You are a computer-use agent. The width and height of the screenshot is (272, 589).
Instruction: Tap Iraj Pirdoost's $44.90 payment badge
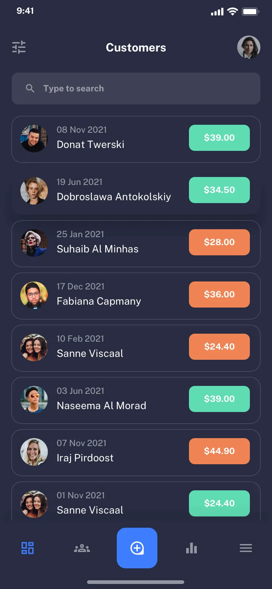click(x=219, y=451)
